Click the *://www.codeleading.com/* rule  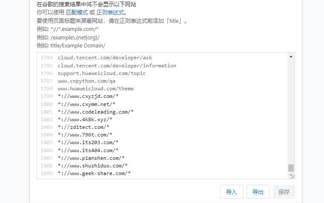tap(96, 112)
